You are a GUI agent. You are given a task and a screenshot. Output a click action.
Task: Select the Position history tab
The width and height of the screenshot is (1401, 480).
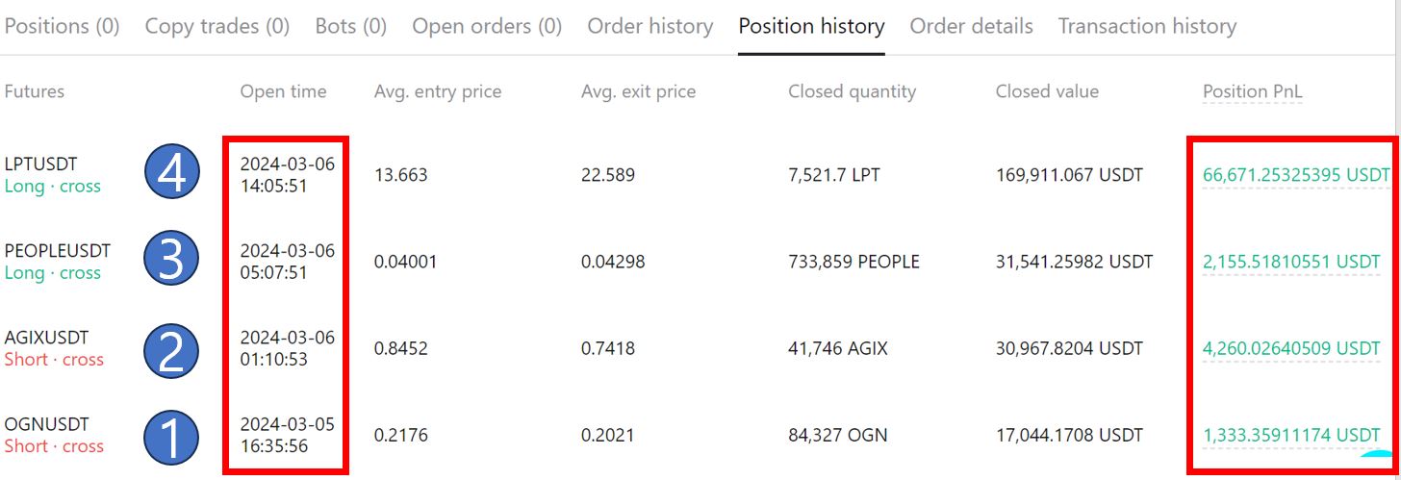pos(812,26)
